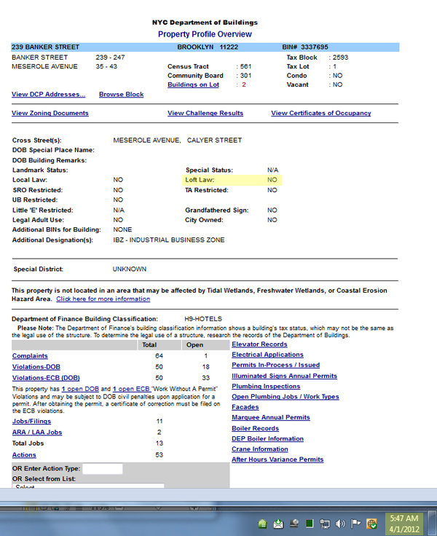The width and height of the screenshot is (437, 536).
Task: Open the mail download tray icon
Action: [278, 523]
